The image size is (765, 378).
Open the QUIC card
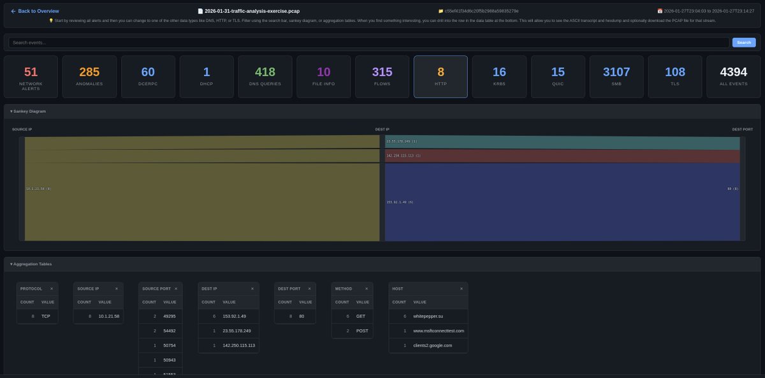point(558,76)
